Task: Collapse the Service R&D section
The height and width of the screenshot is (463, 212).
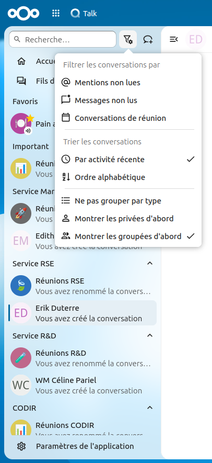Action: pos(150,335)
